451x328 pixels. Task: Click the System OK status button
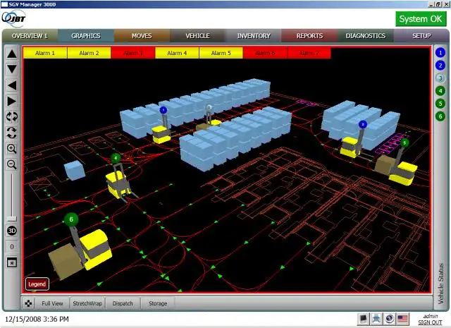coord(420,19)
